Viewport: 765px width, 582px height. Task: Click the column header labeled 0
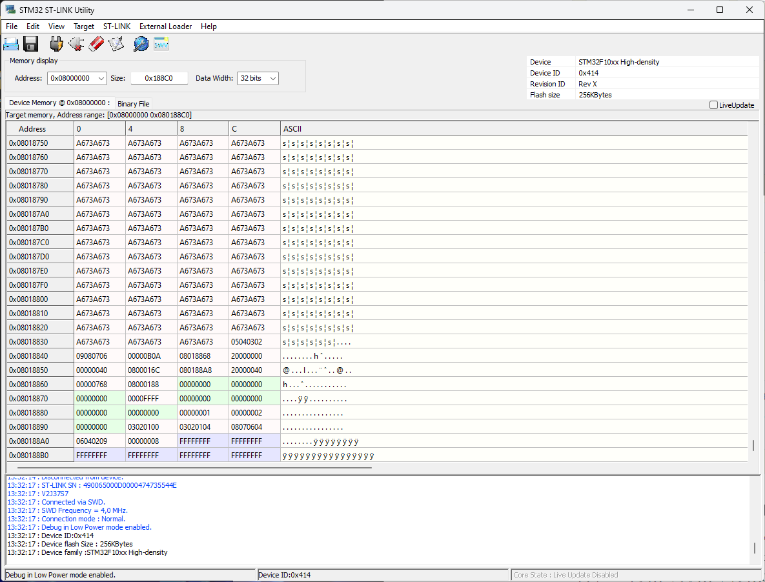click(x=99, y=128)
